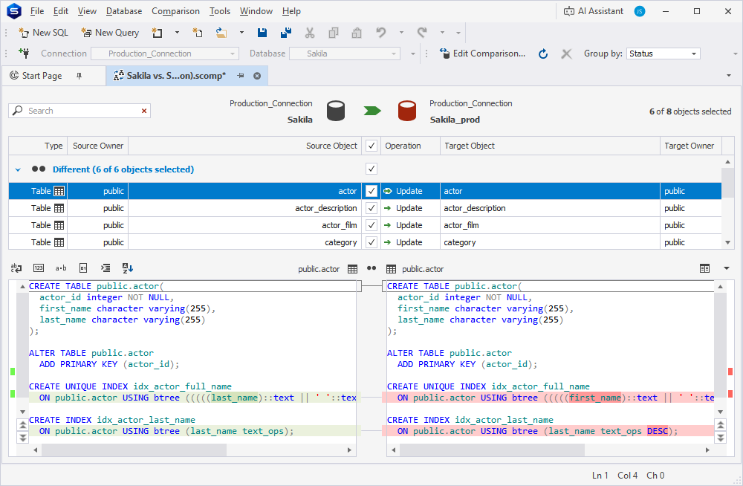Pin the Start Page tab

pyautogui.click(x=80, y=76)
